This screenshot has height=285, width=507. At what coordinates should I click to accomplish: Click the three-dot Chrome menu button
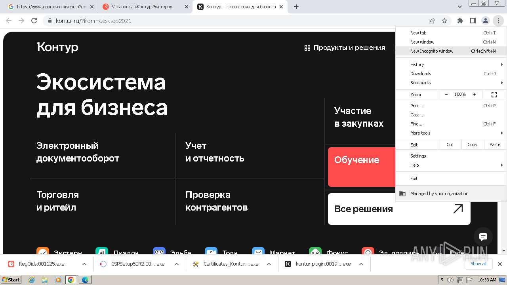click(x=498, y=21)
